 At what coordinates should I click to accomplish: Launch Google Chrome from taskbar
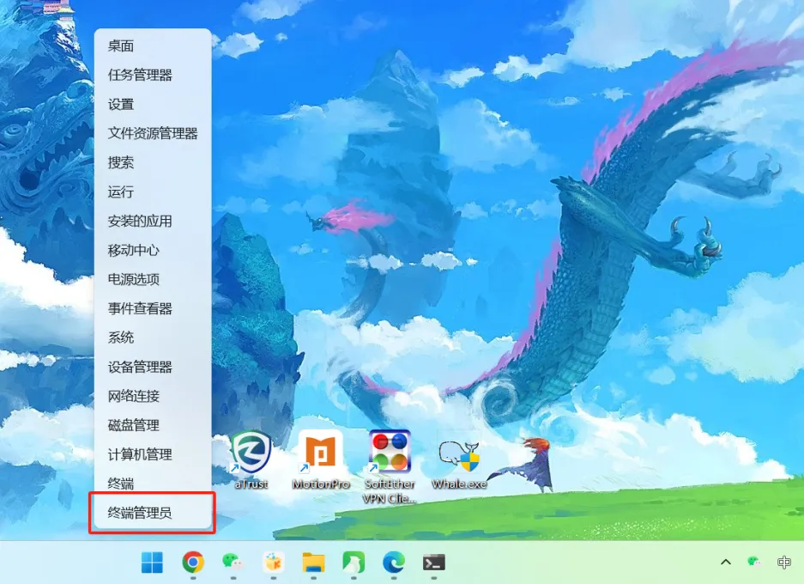click(x=193, y=563)
